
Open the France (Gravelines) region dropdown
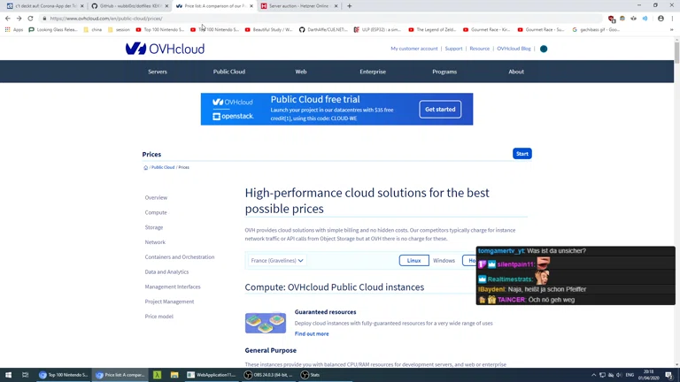click(277, 261)
